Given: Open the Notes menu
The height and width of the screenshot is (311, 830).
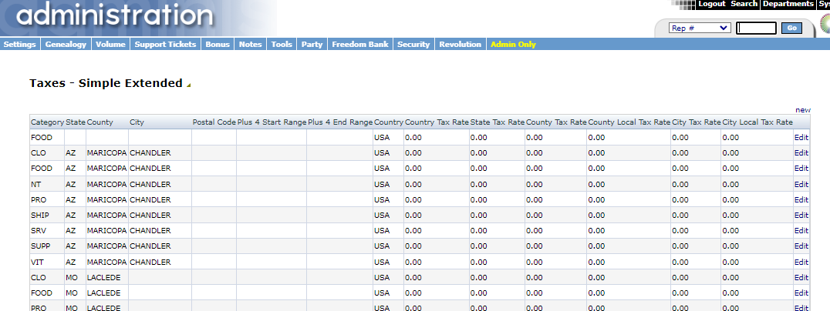Looking at the screenshot, I should 251,45.
